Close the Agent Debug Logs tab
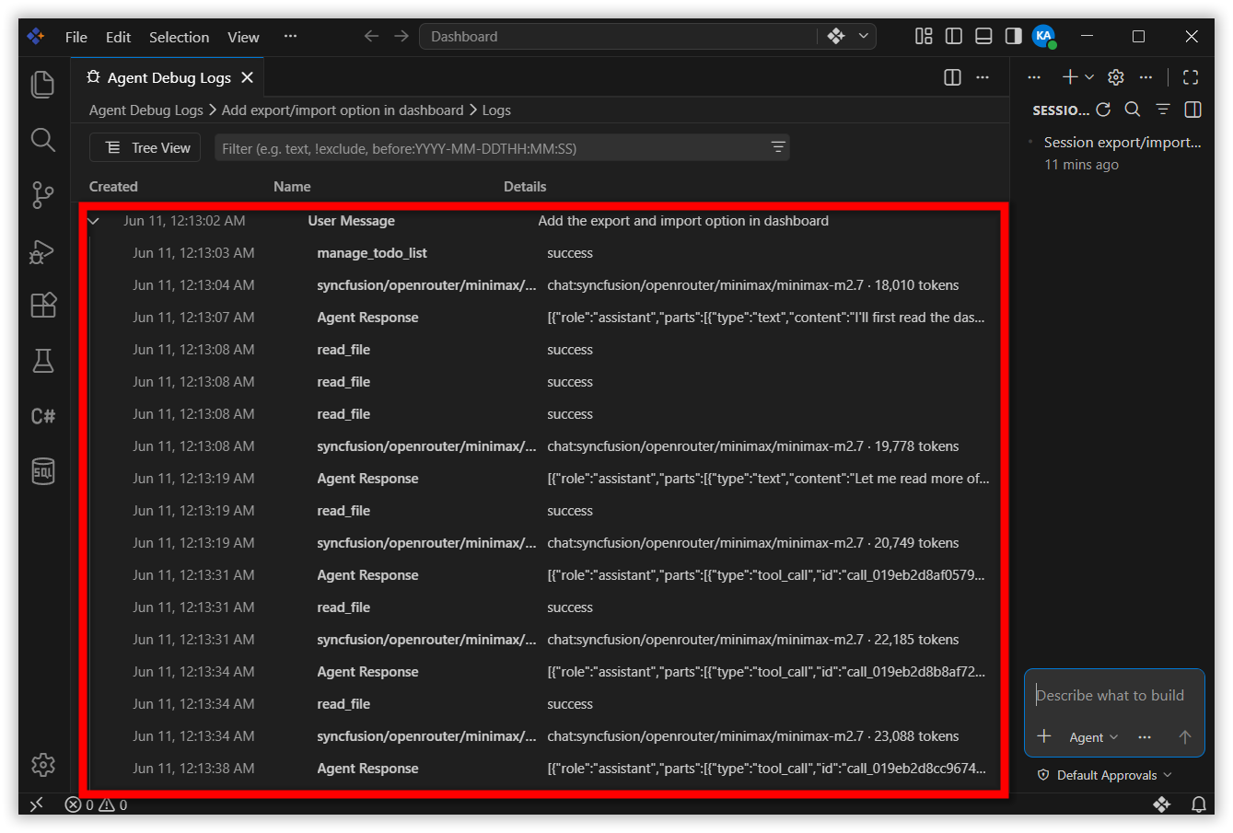The height and width of the screenshot is (833, 1233). [247, 77]
